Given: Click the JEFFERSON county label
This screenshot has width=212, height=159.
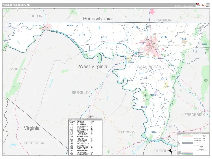Looking at the screenshot, I should (x=125, y=132).
